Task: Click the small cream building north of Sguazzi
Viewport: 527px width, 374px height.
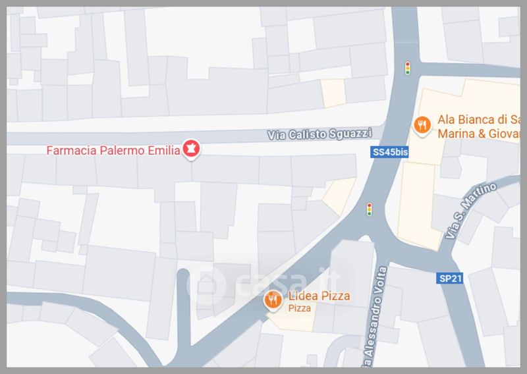Action: (x=333, y=93)
